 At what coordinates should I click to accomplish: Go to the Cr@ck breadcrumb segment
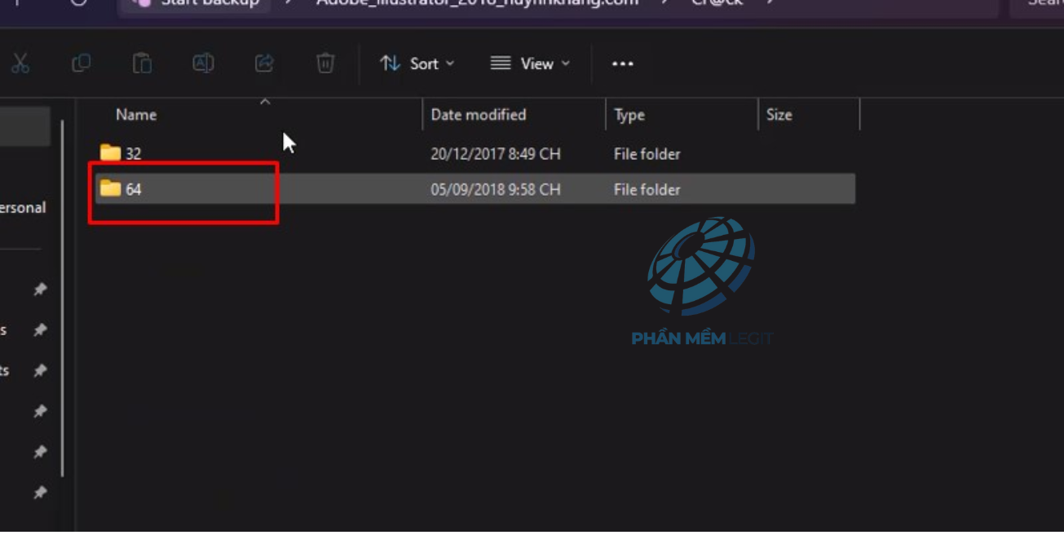click(x=717, y=3)
